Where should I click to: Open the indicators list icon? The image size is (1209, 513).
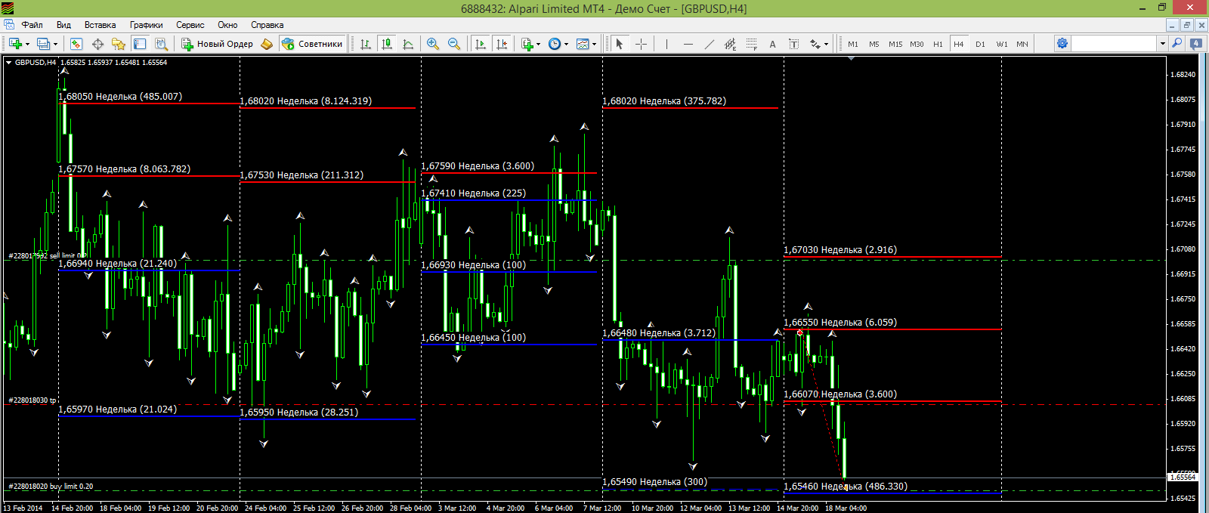tap(527, 44)
